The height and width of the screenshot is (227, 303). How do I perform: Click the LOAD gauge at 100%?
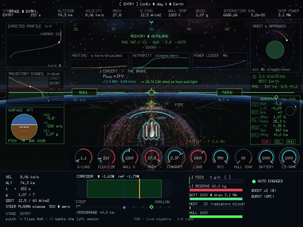click(x=198, y=157)
